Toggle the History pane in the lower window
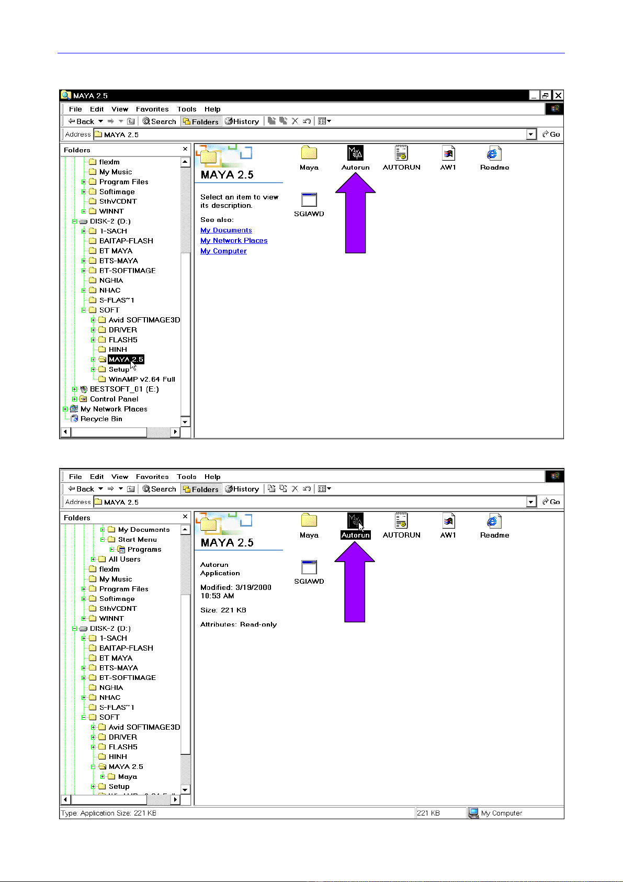 point(242,489)
